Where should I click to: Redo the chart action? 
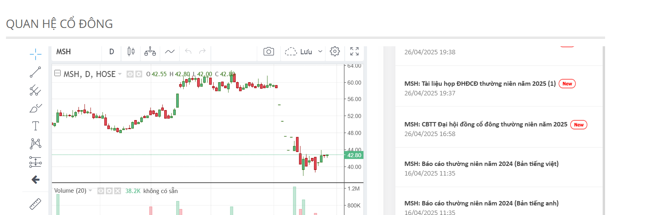coord(202,51)
